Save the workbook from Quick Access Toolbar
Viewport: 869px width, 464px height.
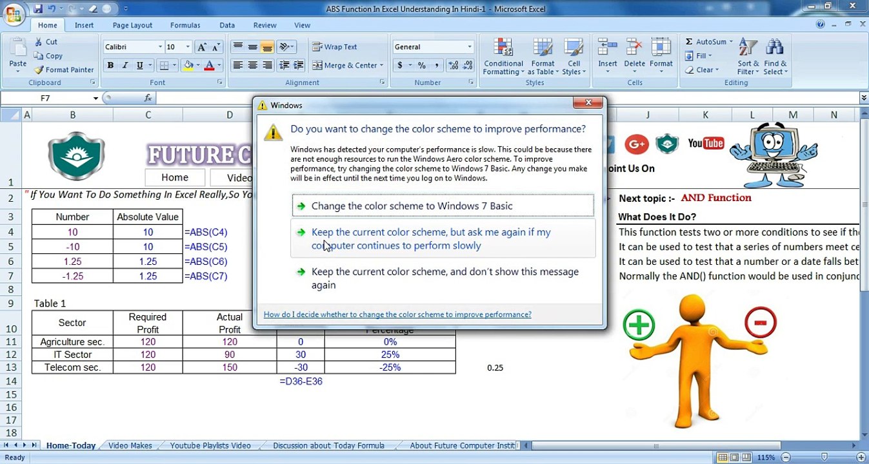[x=38, y=9]
